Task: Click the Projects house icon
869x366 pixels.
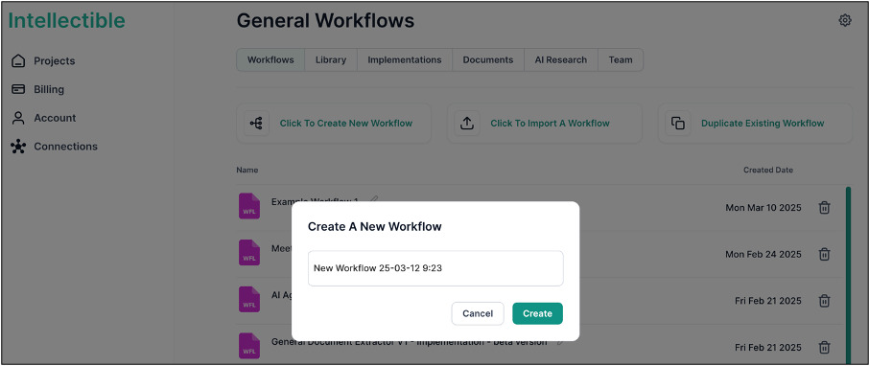Action: click(18, 61)
